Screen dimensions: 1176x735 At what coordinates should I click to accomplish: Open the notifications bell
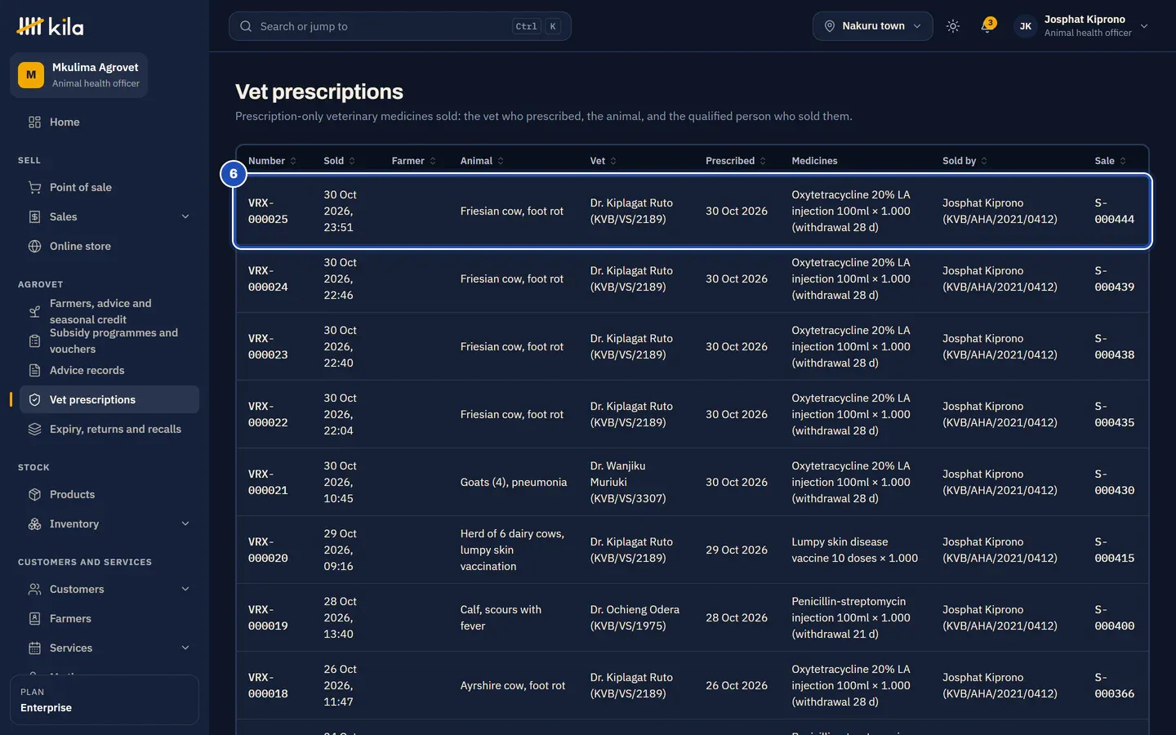coord(987,26)
